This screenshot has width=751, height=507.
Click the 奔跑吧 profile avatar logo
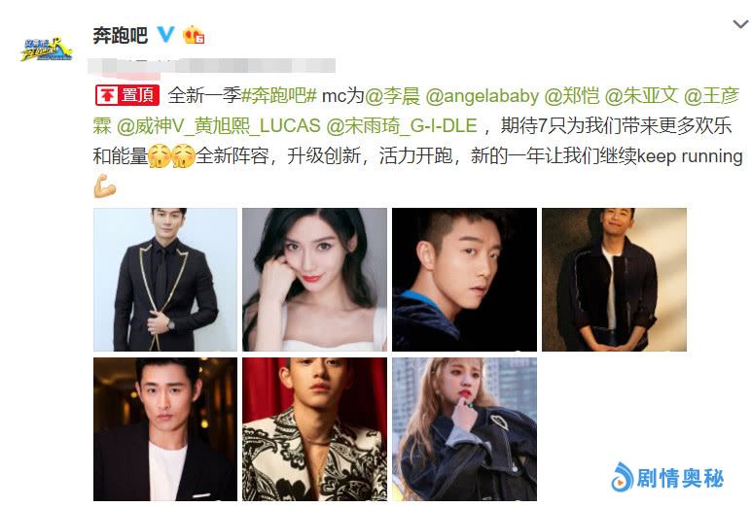coord(47,50)
